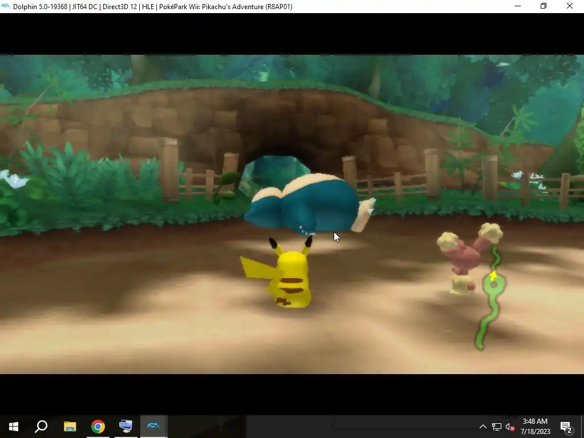Select the Dolphin emulator taskbar icon

[x=153, y=427]
